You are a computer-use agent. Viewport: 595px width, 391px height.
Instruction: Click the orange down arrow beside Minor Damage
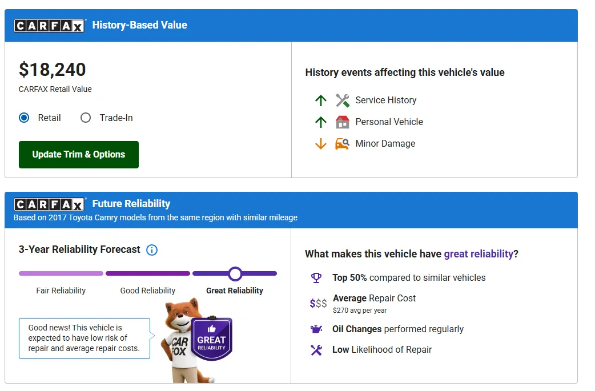[321, 144]
